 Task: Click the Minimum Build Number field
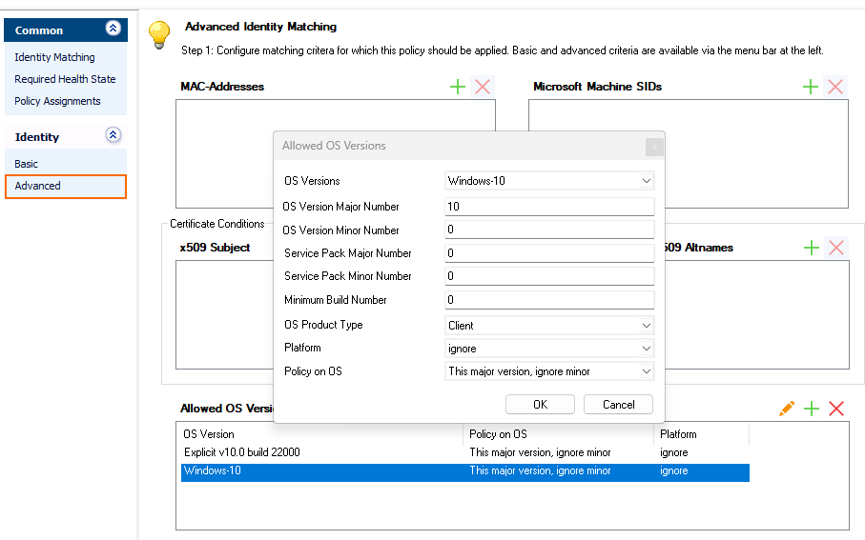pyautogui.click(x=549, y=300)
